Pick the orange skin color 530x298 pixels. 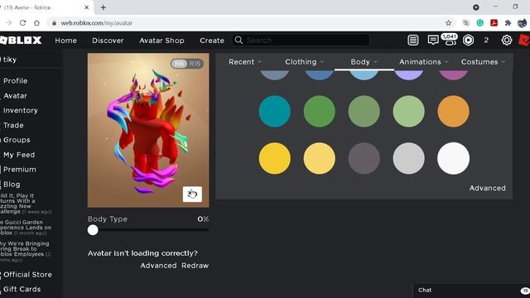pos(453,111)
